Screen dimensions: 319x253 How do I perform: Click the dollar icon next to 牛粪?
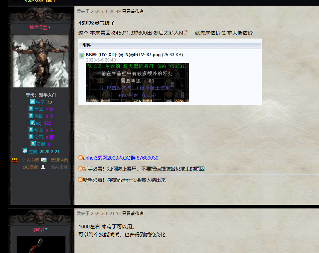pyautogui.click(x=31, y=109)
